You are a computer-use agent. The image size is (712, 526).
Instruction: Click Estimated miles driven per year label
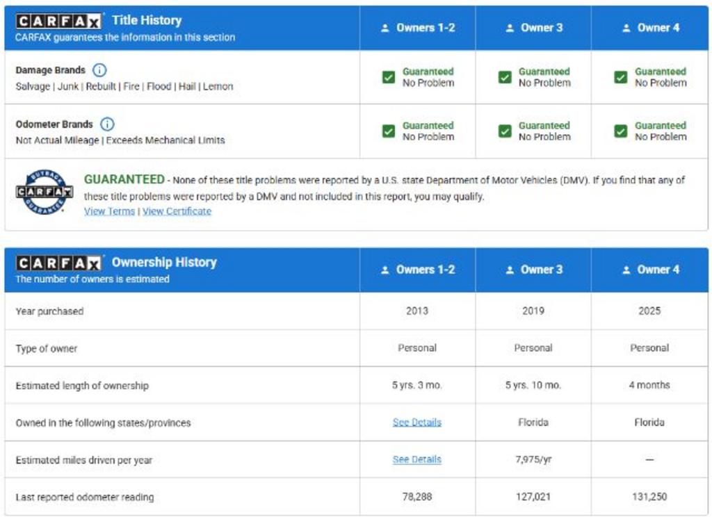pos(84,460)
